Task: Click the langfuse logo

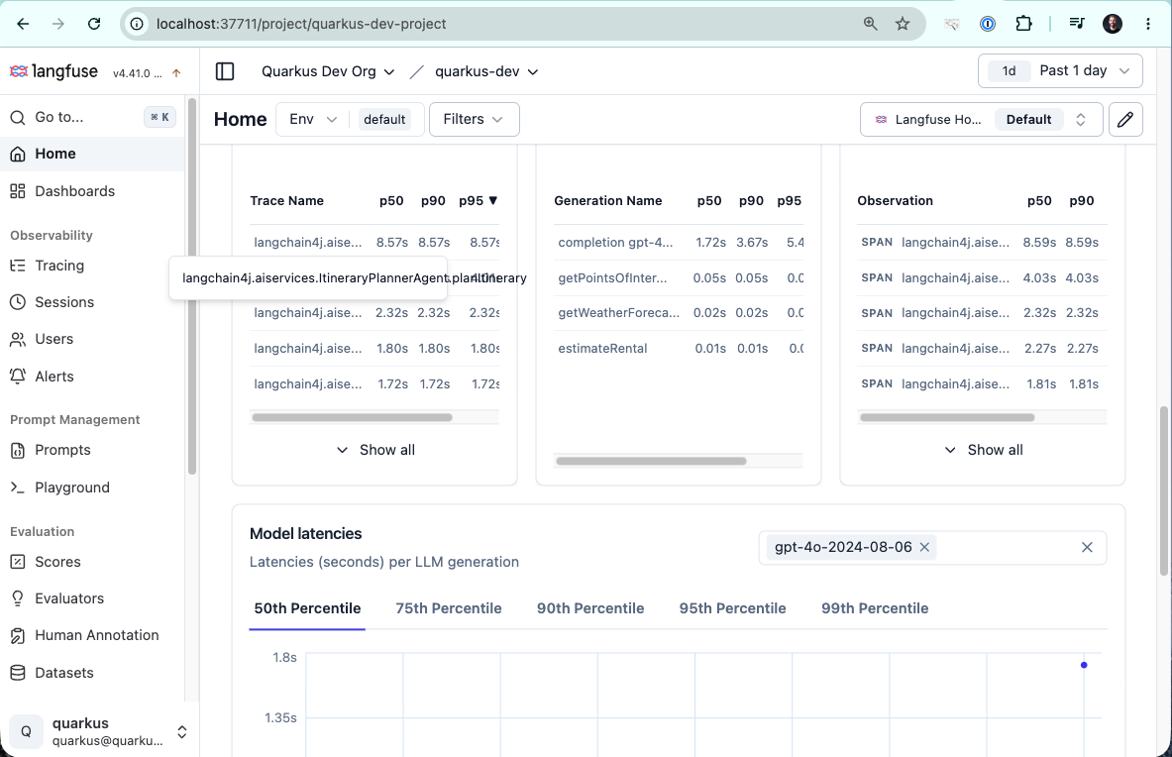Action: click(53, 71)
